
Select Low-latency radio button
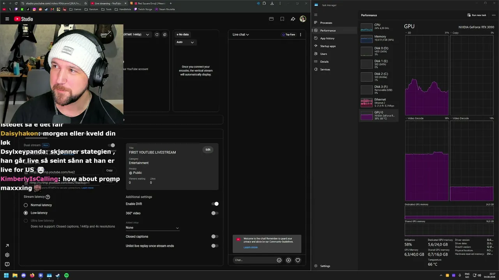(x=26, y=213)
